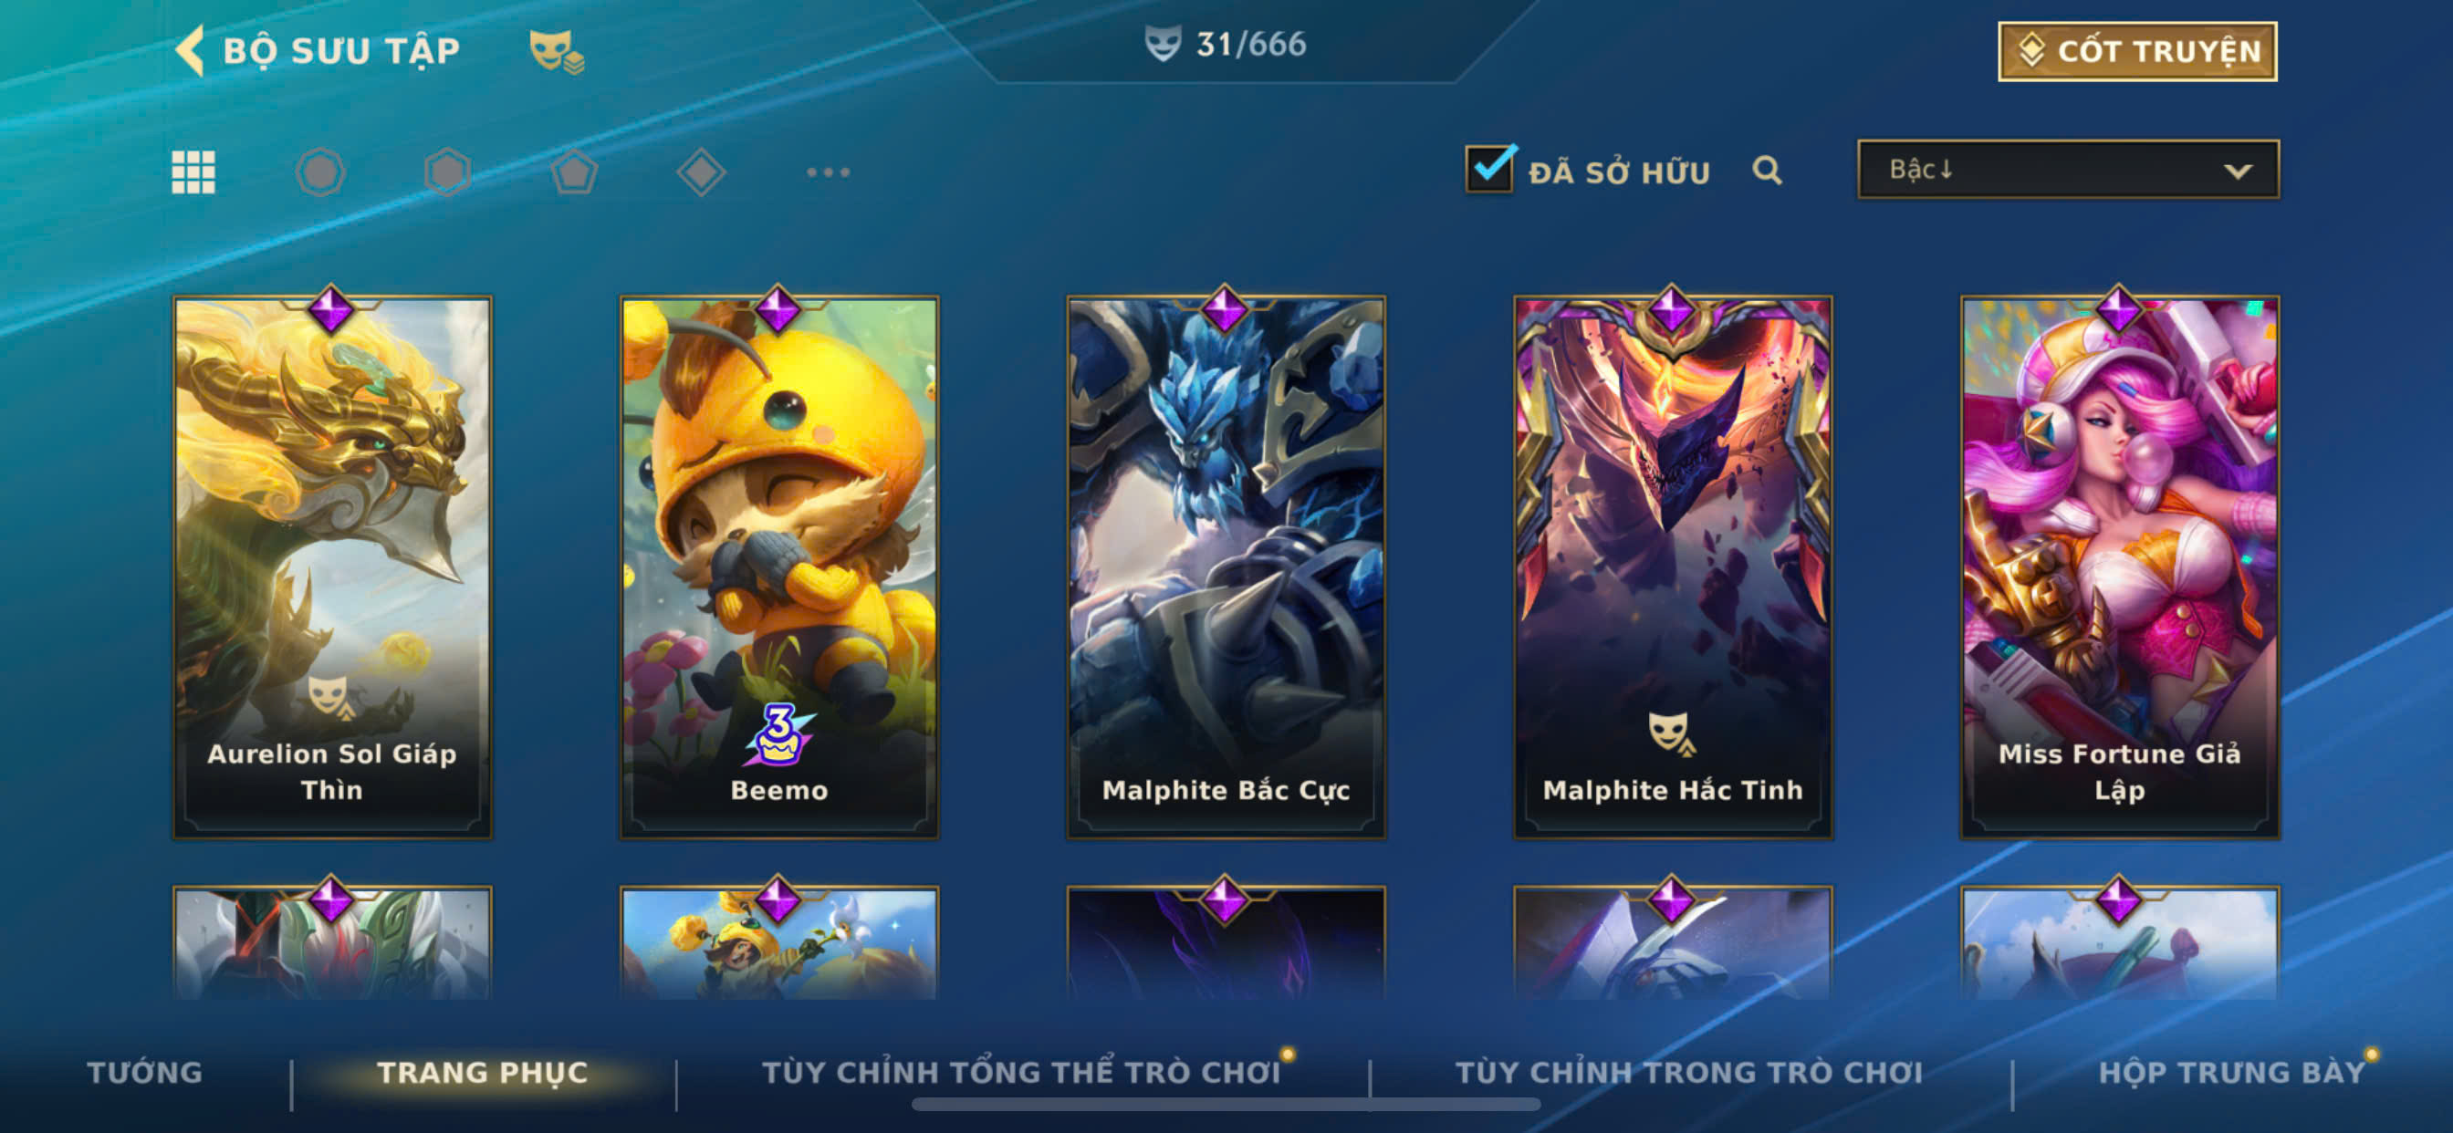2453x1133 pixels.
Task: Open Tùy Chỉnh Trong Trò Chơi tab
Action: [x=1689, y=1072]
